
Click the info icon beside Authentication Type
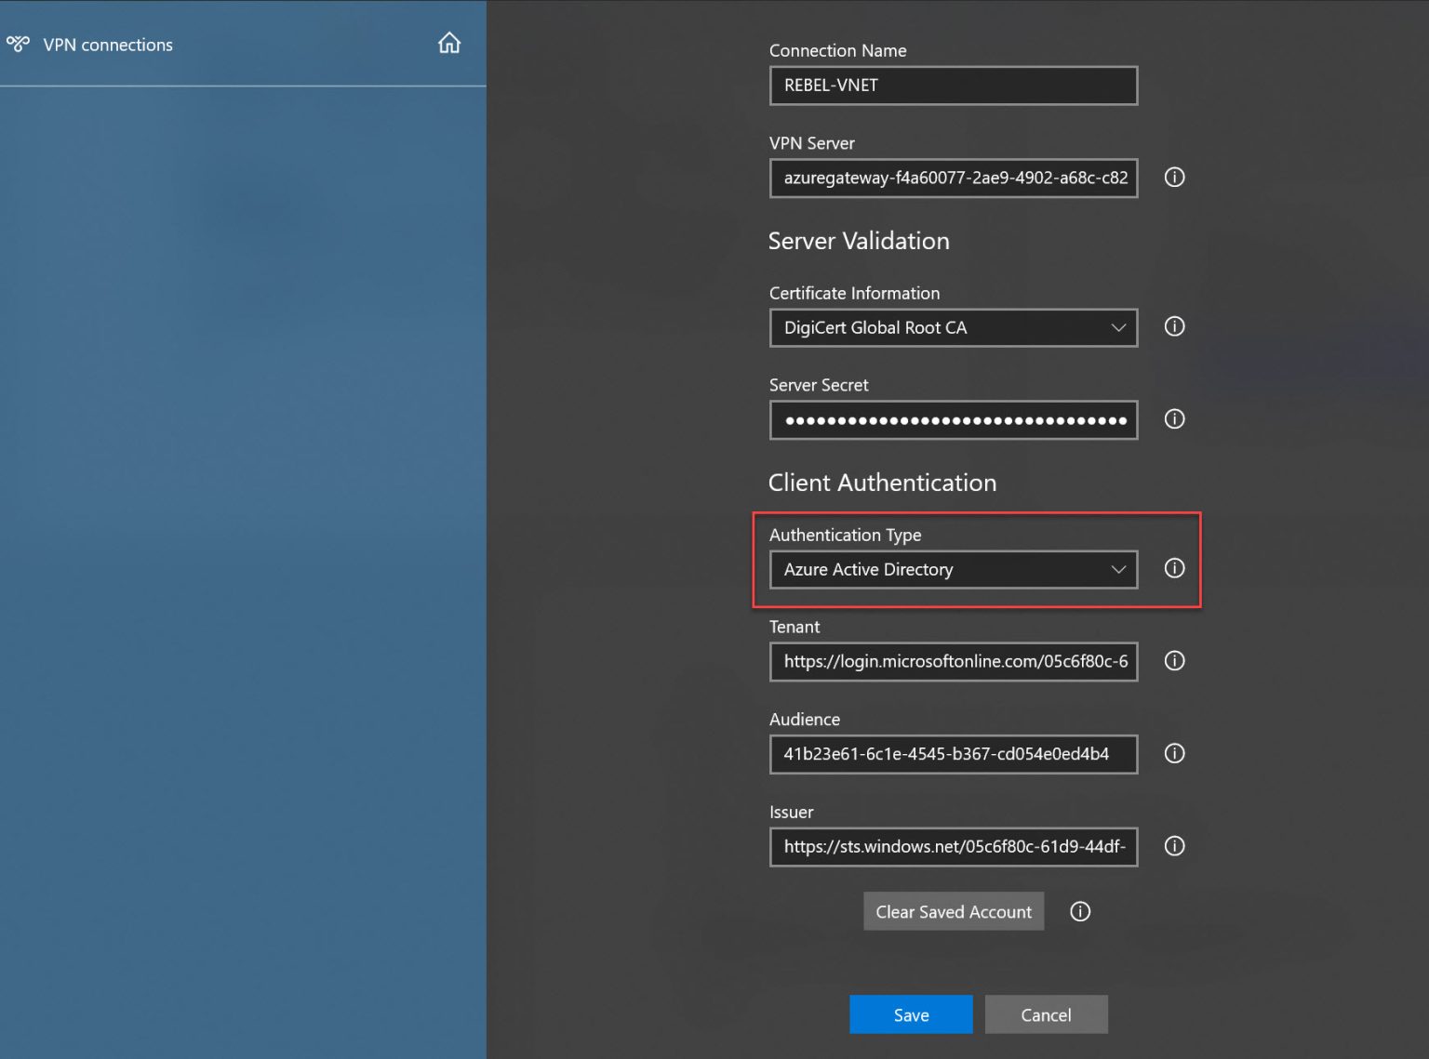pos(1174,568)
